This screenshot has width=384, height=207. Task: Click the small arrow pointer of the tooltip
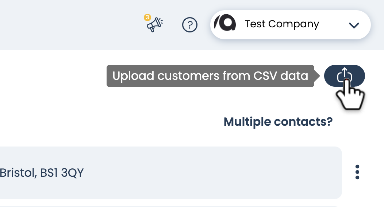pos(317,76)
